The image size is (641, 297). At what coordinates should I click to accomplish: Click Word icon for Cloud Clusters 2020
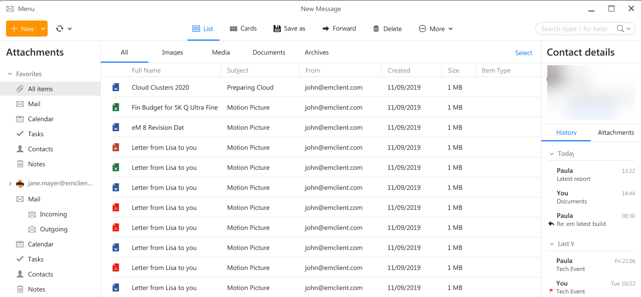(x=116, y=88)
